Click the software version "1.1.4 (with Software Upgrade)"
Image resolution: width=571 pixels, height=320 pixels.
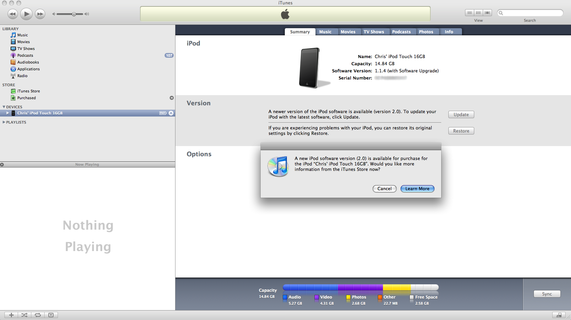407,71
